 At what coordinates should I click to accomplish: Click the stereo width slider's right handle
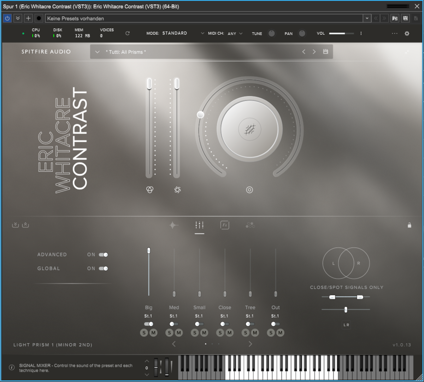pyautogui.click(x=360, y=297)
